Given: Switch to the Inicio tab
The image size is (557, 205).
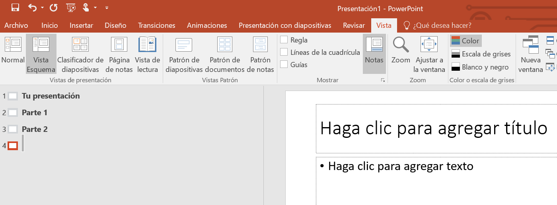Looking at the screenshot, I should (50, 25).
